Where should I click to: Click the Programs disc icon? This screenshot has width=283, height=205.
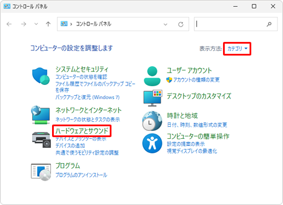pyautogui.click(x=41, y=172)
